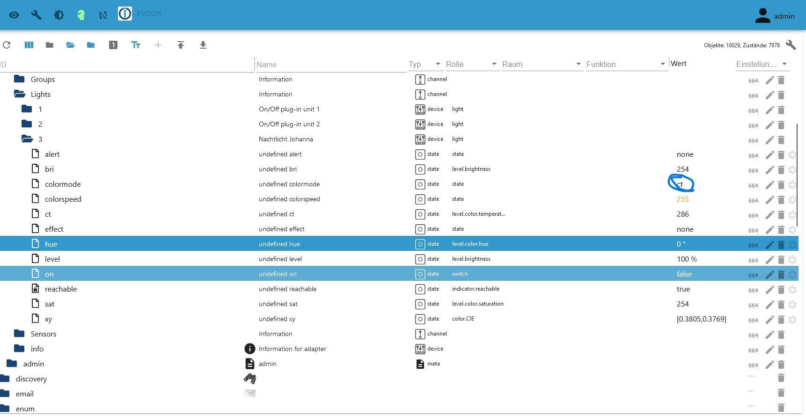Click the '100 %' level value
Screen dimensions: 806x417
click(x=687, y=259)
